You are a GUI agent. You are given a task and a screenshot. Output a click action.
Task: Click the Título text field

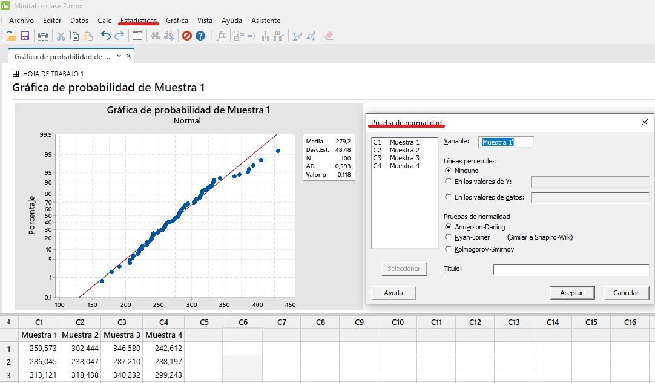pos(571,269)
